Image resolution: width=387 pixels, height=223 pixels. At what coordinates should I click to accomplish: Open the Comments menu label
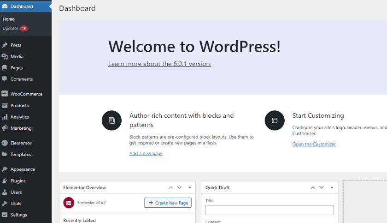[22, 79]
